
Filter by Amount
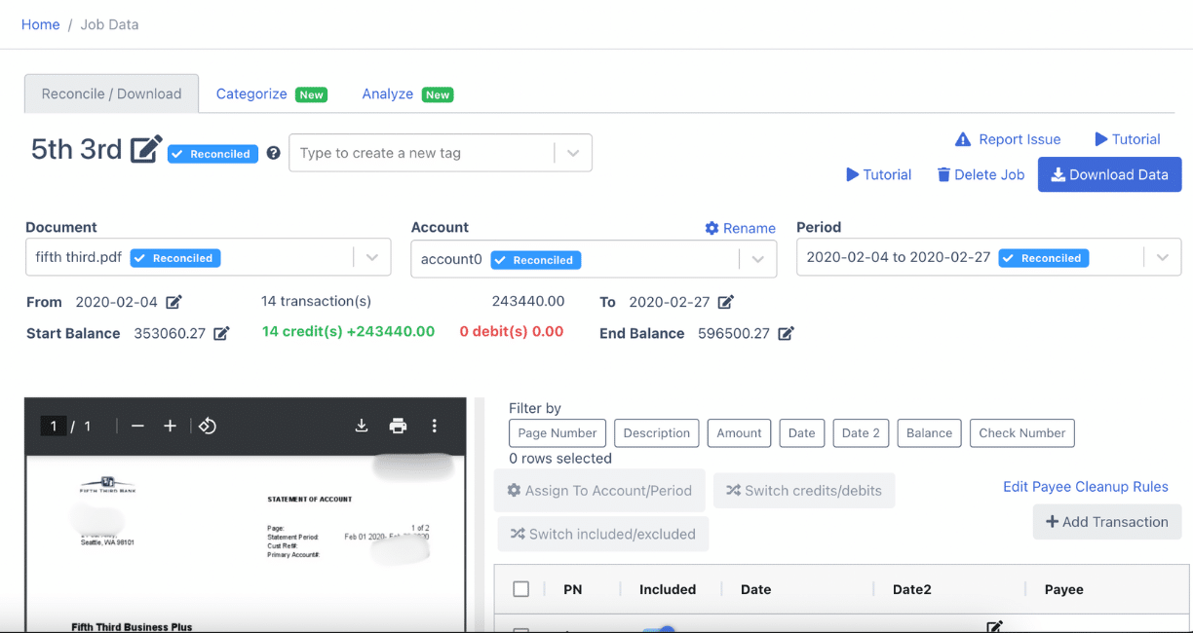[x=740, y=433]
